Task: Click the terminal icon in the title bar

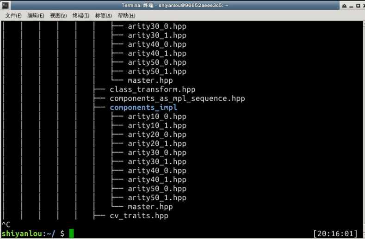Action: 5,5
